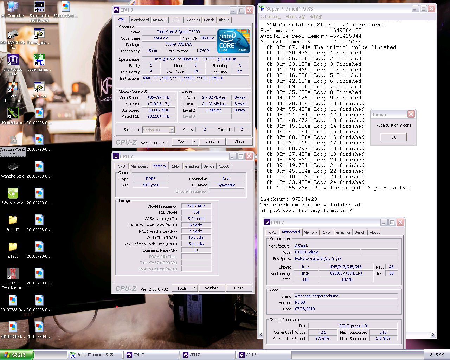Switch to CPU tab in the CPU-Z memory timings window
Viewport: 450px width, 360px height.
(x=122, y=166)
